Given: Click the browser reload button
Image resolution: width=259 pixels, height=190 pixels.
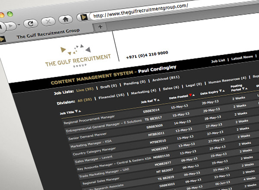Looking at the screenshot, I should tap(31, 24).
